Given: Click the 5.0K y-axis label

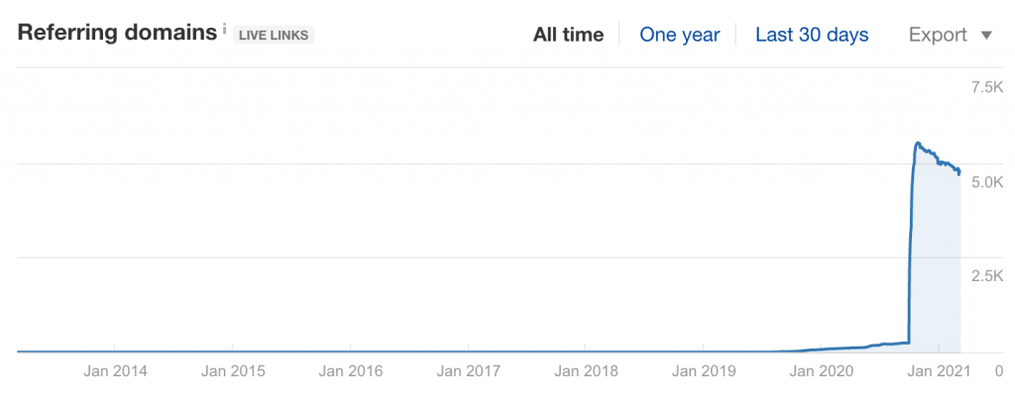Looking at the screenshot, I should pos(987,182).
